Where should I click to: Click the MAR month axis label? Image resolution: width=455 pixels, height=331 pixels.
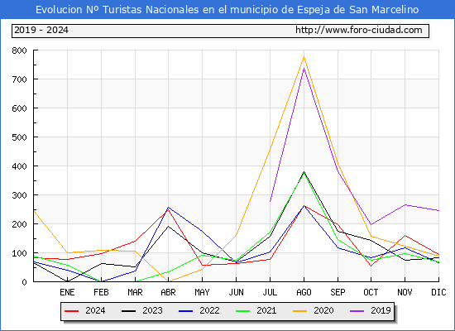click(x=135, y=292)
